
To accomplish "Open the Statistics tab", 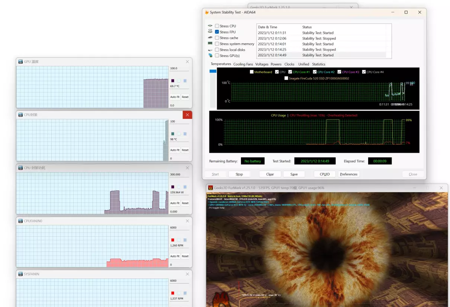I will click(319, 64).
